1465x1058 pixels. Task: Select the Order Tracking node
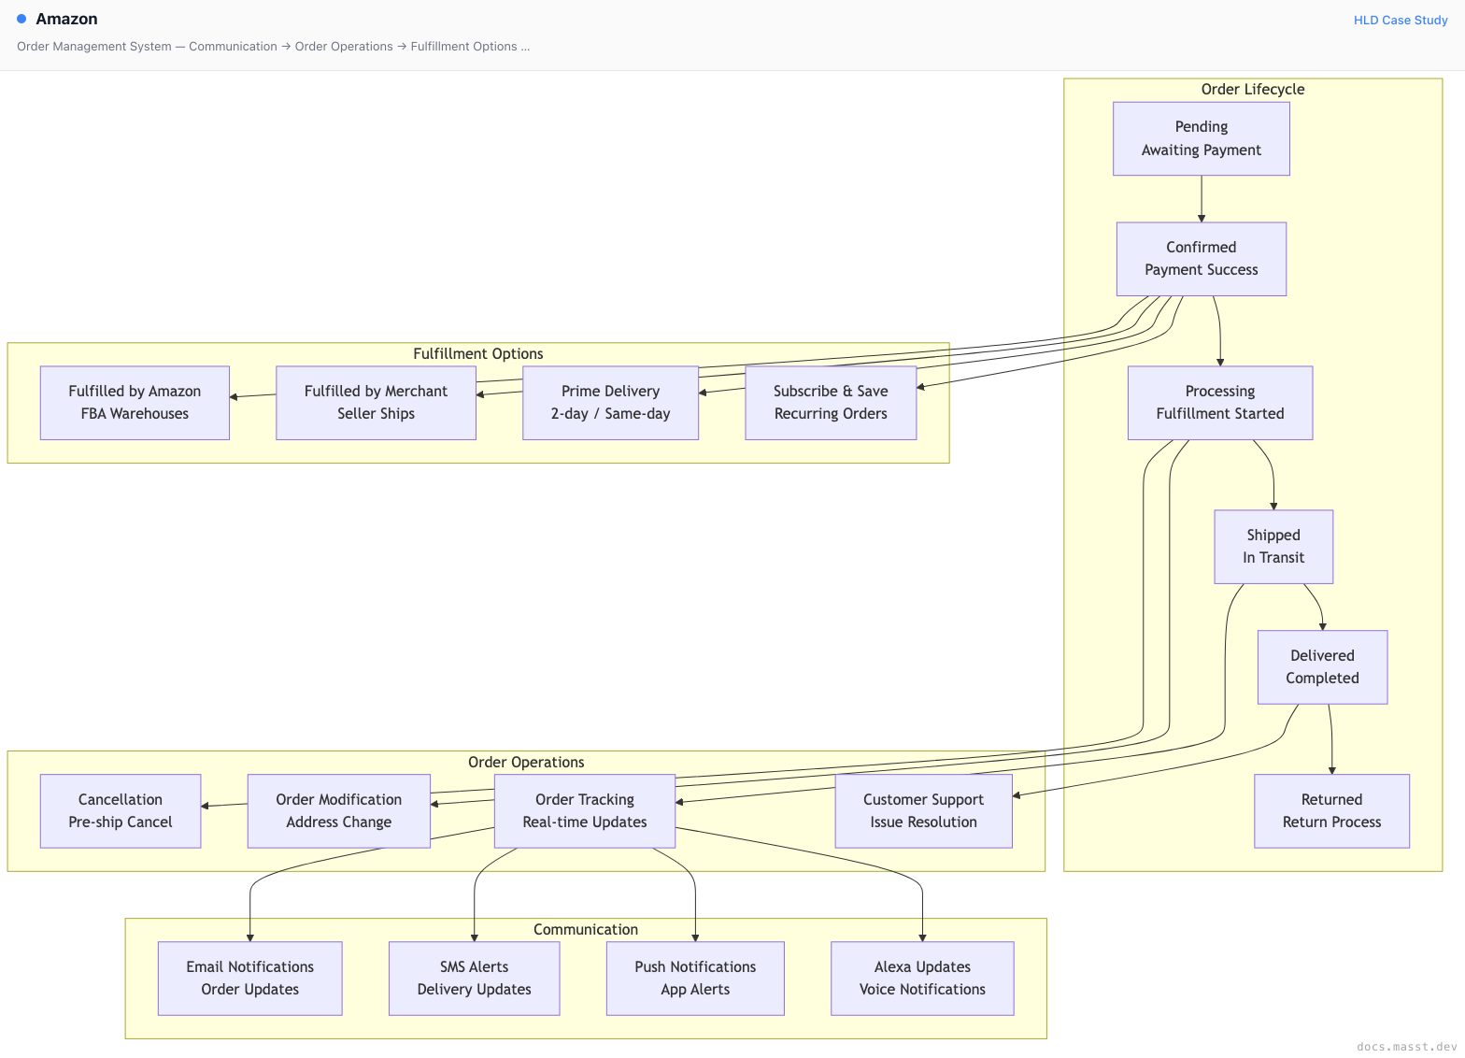585,811
